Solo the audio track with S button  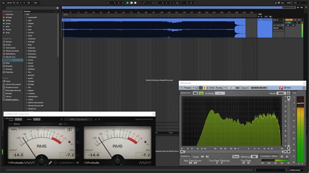pos(295,20)
